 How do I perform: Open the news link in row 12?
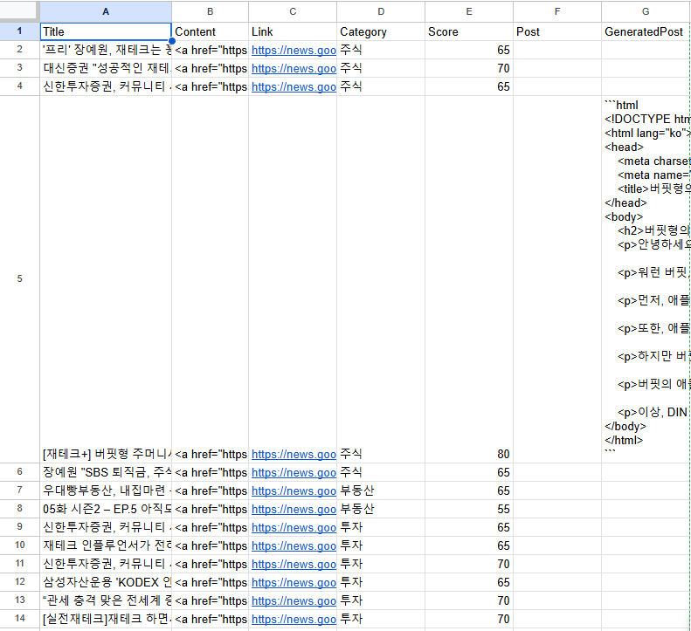pos(294,583)
